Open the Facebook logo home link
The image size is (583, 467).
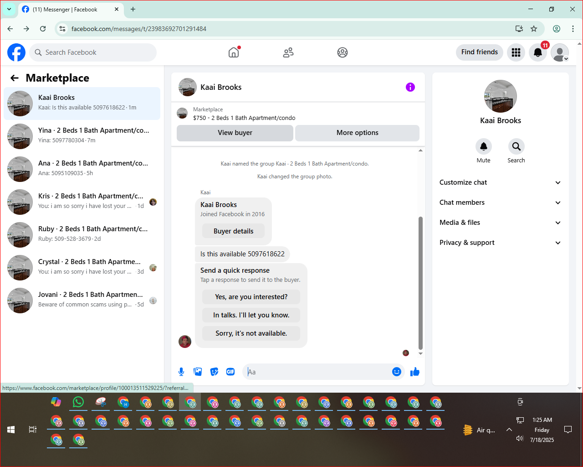click(x=16, y=52)
